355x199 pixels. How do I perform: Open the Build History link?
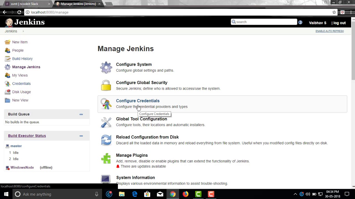(x=22, y=59)
